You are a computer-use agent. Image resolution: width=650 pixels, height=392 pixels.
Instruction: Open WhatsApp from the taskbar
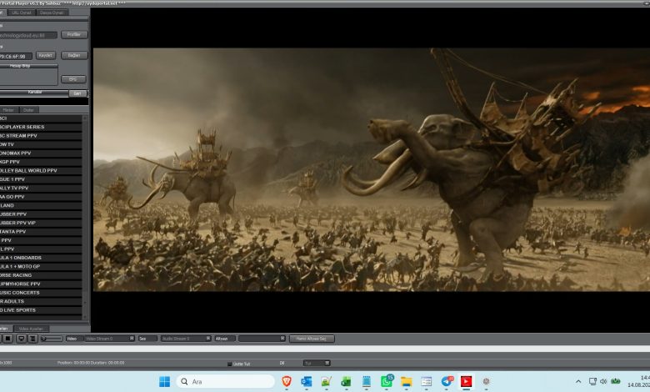[x=387, y=380]
